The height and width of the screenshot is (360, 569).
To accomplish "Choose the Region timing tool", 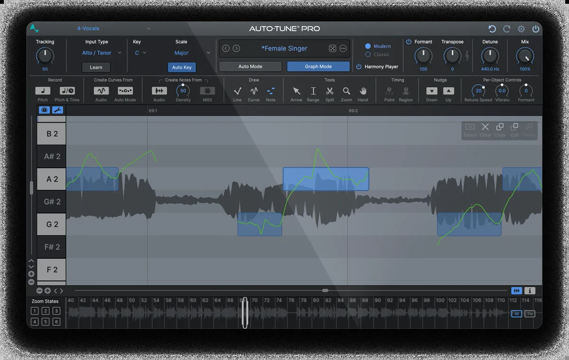I will 406,90.
